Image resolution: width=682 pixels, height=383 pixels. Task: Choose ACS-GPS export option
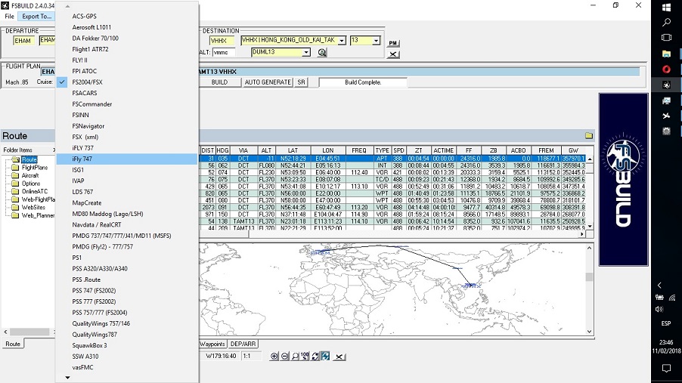pos(128,16)
